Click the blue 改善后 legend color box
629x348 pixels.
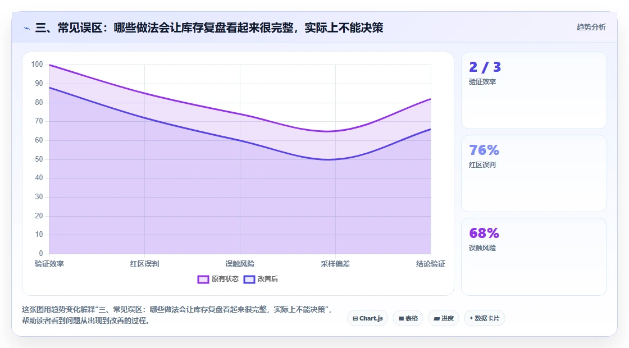click(x=249, y=279)
